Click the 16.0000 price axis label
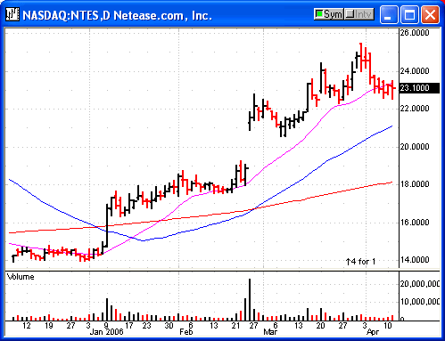Image resolution: width=445 pixels, height=341 pixels. [x=415, y=223]
